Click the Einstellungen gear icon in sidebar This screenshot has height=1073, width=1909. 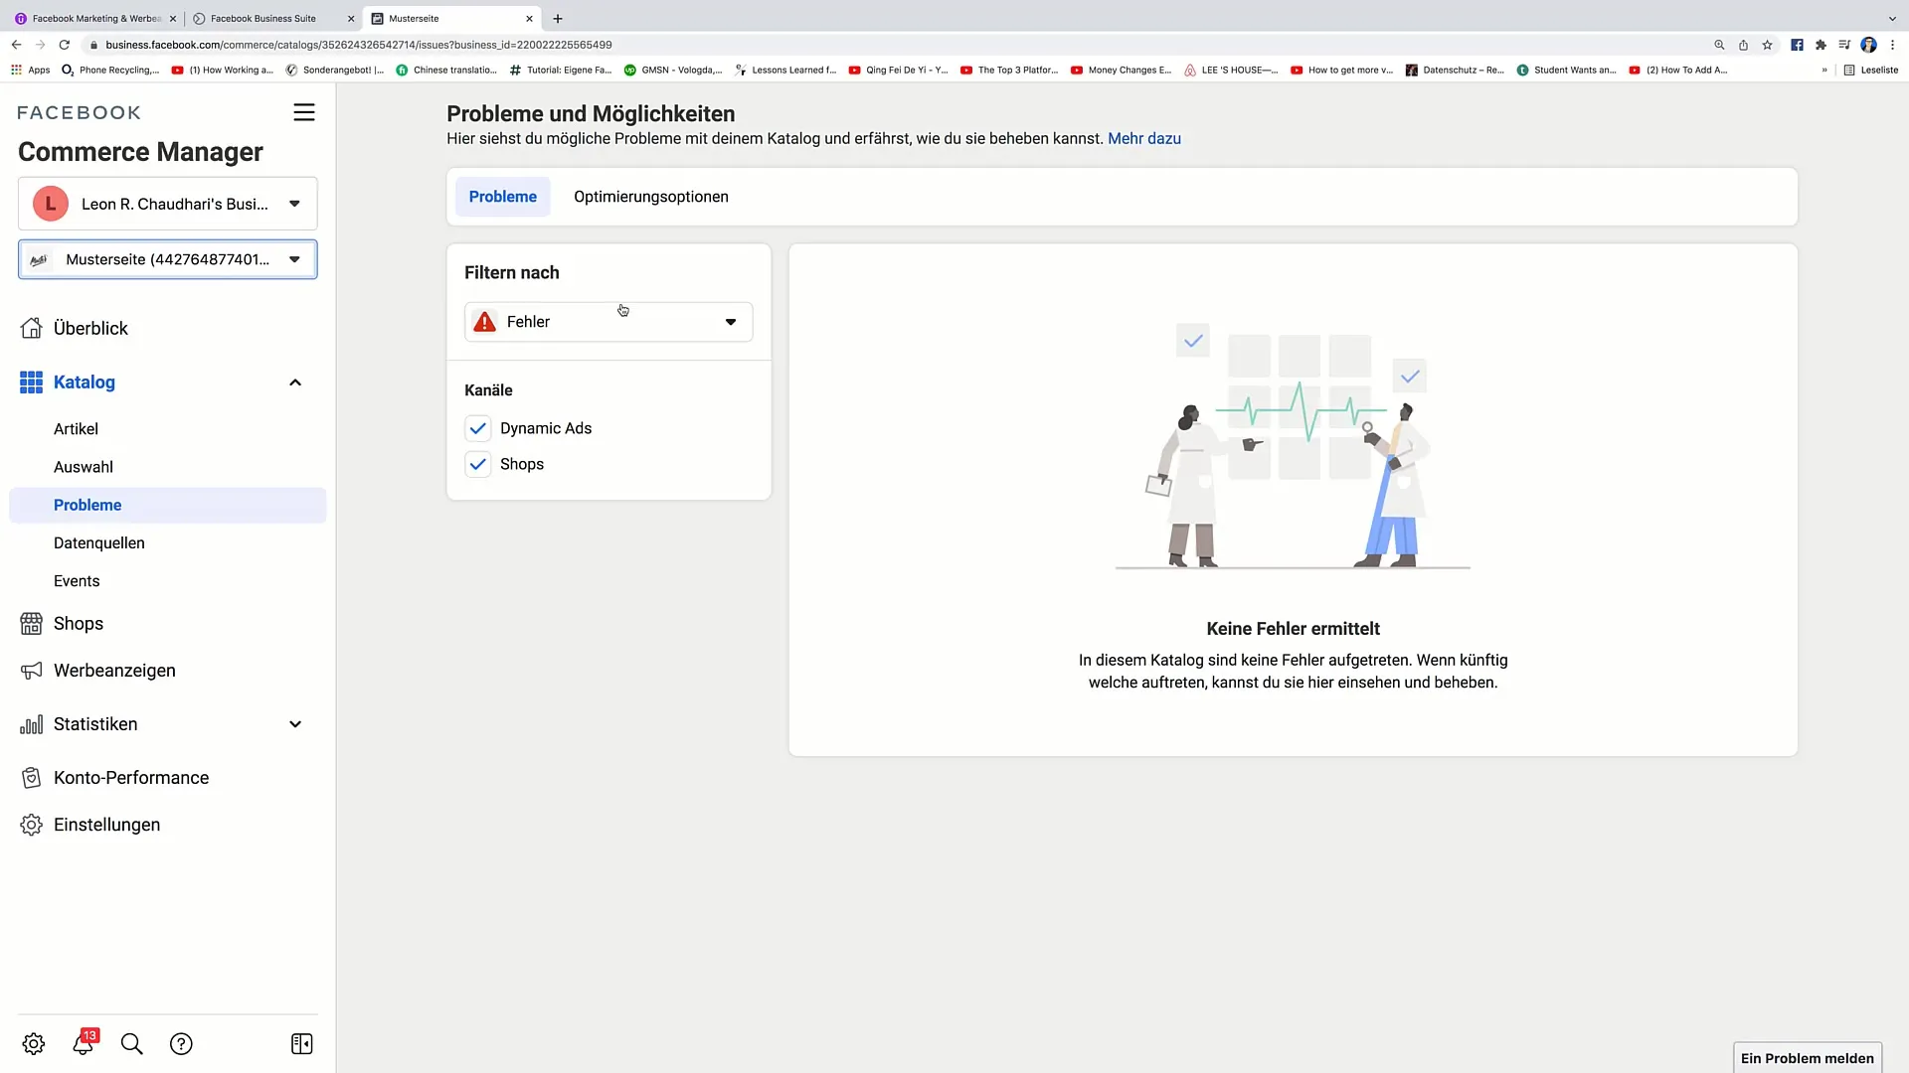(32, 825)
